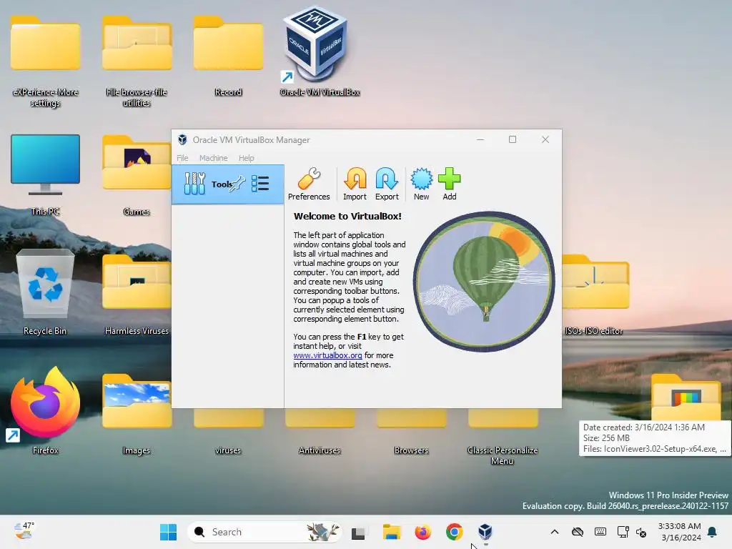Image resolution: width=732 pixels, height=549 pixels.
Task: Launch Google Chrome from the taskbar
Action: (x=454, y=532)
